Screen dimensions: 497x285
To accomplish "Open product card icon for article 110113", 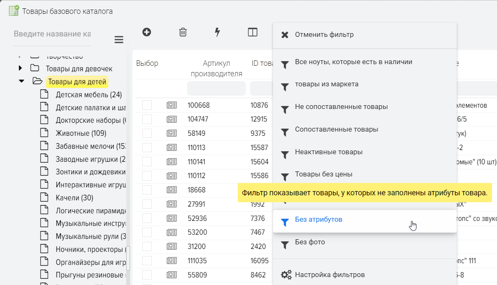I will click(x=172, y=148).
